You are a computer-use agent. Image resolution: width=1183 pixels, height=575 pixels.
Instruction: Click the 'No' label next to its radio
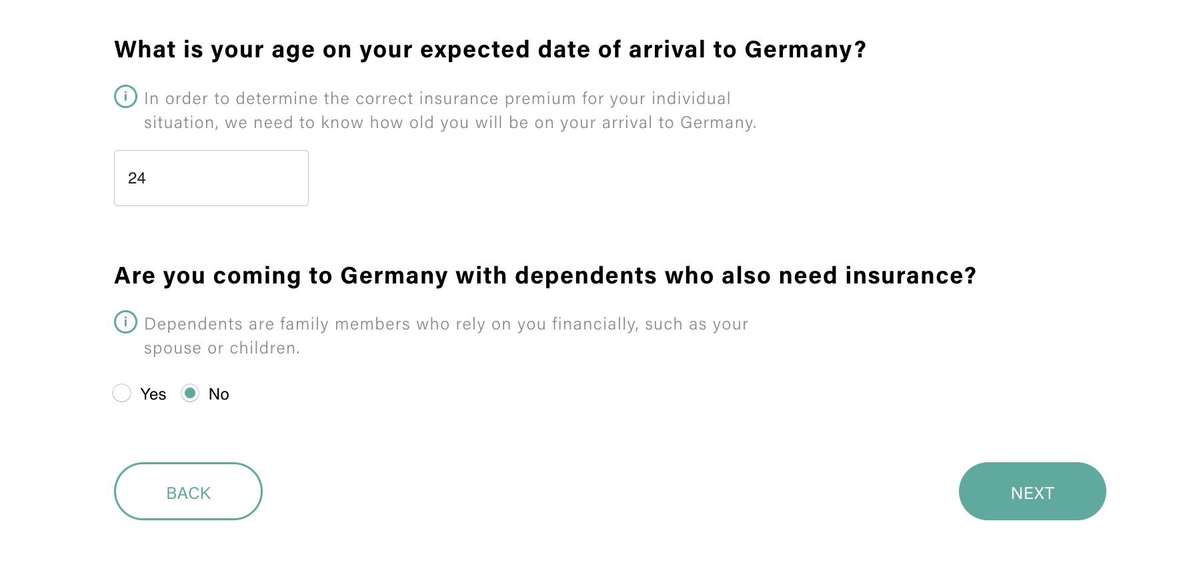[218, 394]
